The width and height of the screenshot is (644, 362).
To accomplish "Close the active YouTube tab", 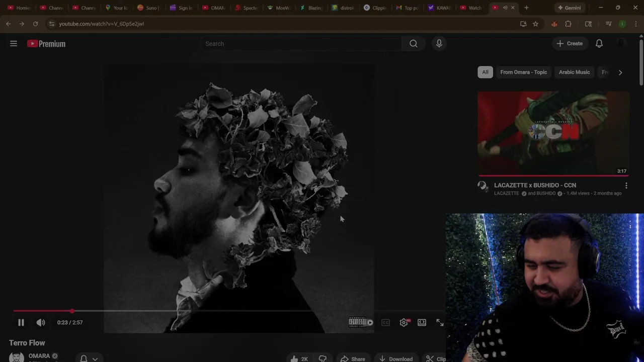I will (x=513, y=8).
